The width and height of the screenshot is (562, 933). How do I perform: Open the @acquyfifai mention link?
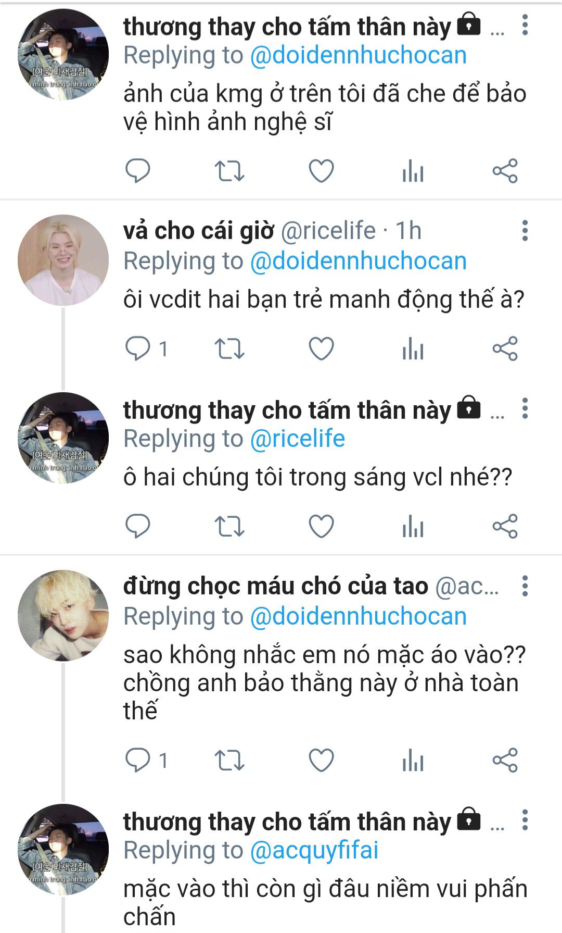[x=314, y=850]
